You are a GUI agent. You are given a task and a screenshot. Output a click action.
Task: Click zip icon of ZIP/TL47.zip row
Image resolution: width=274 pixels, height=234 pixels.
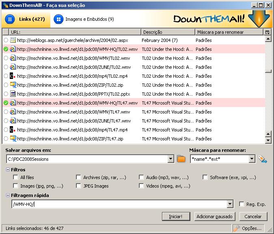pyautogui.click(x=13, y=138)
